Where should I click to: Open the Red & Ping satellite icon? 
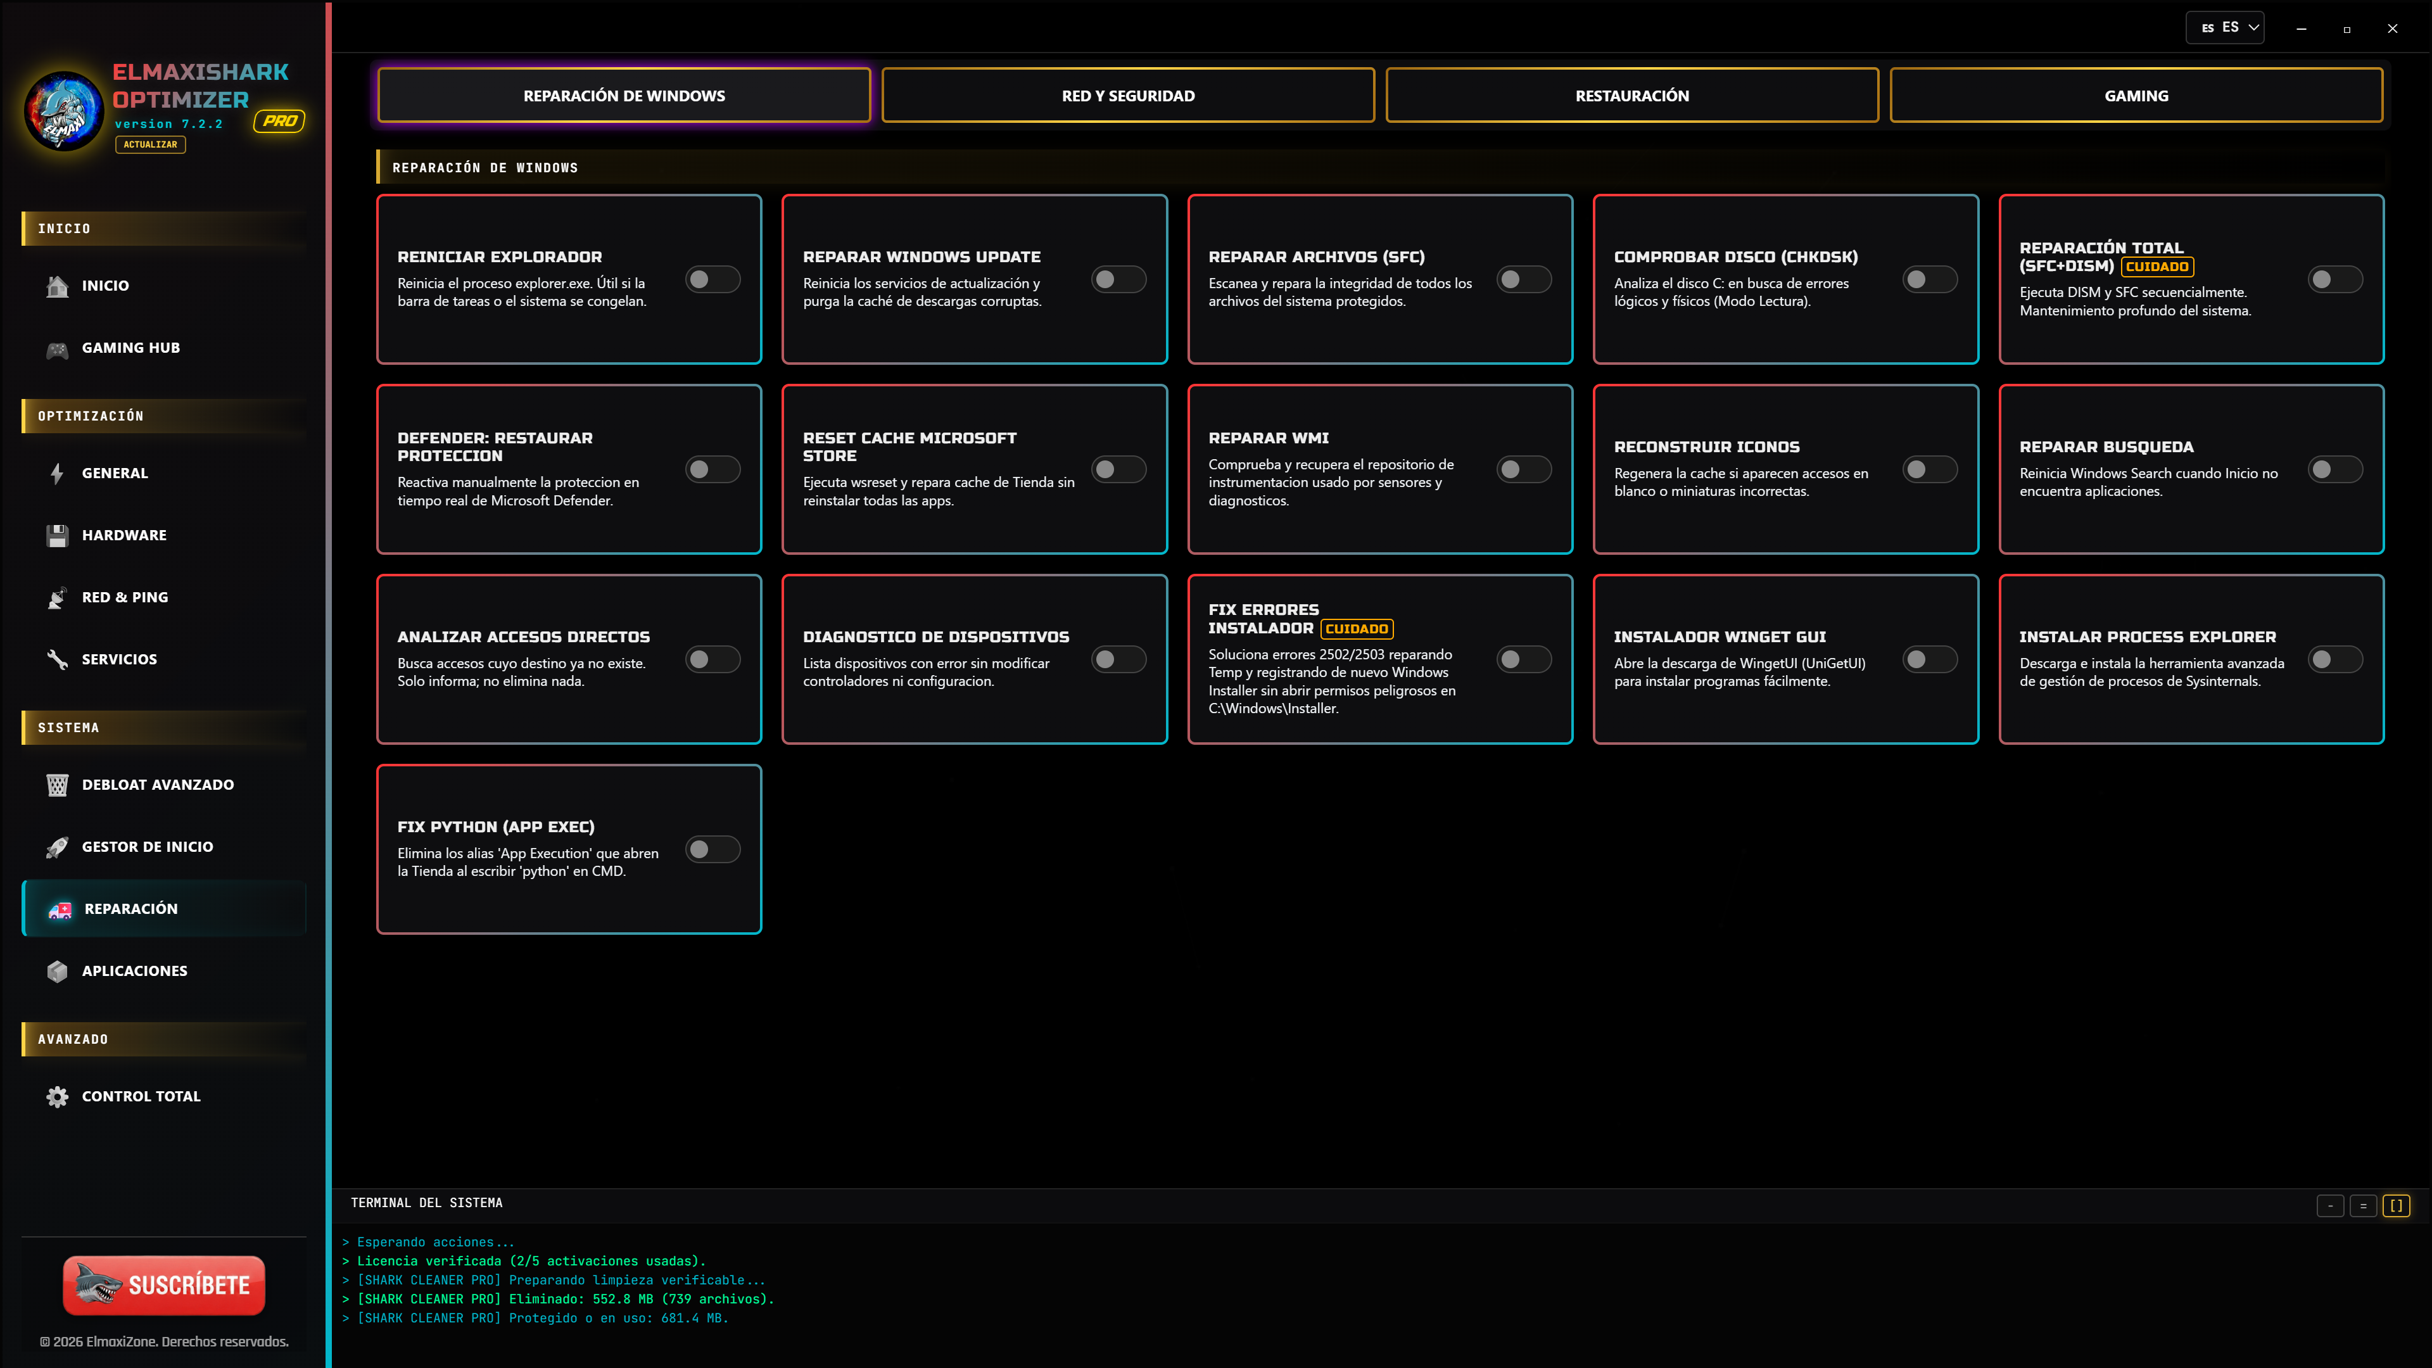(x=58, y=598)
